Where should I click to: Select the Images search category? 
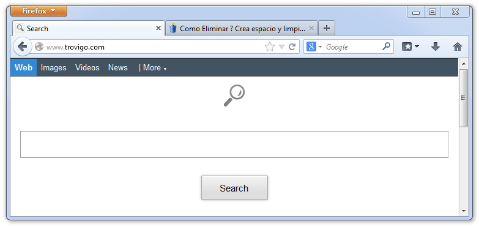point(53,67)
